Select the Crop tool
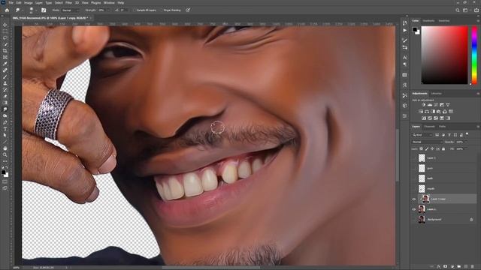 5,50
